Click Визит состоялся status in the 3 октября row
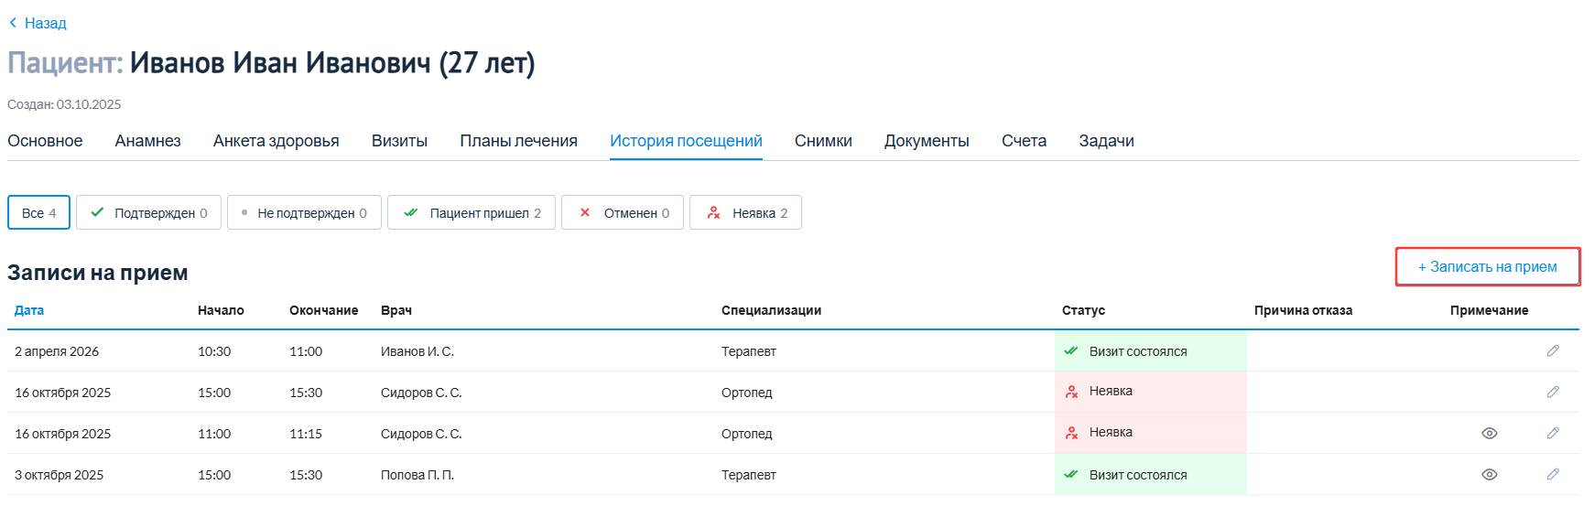Viewport: 1594px width, 506px height. [x=1138, y=475]
